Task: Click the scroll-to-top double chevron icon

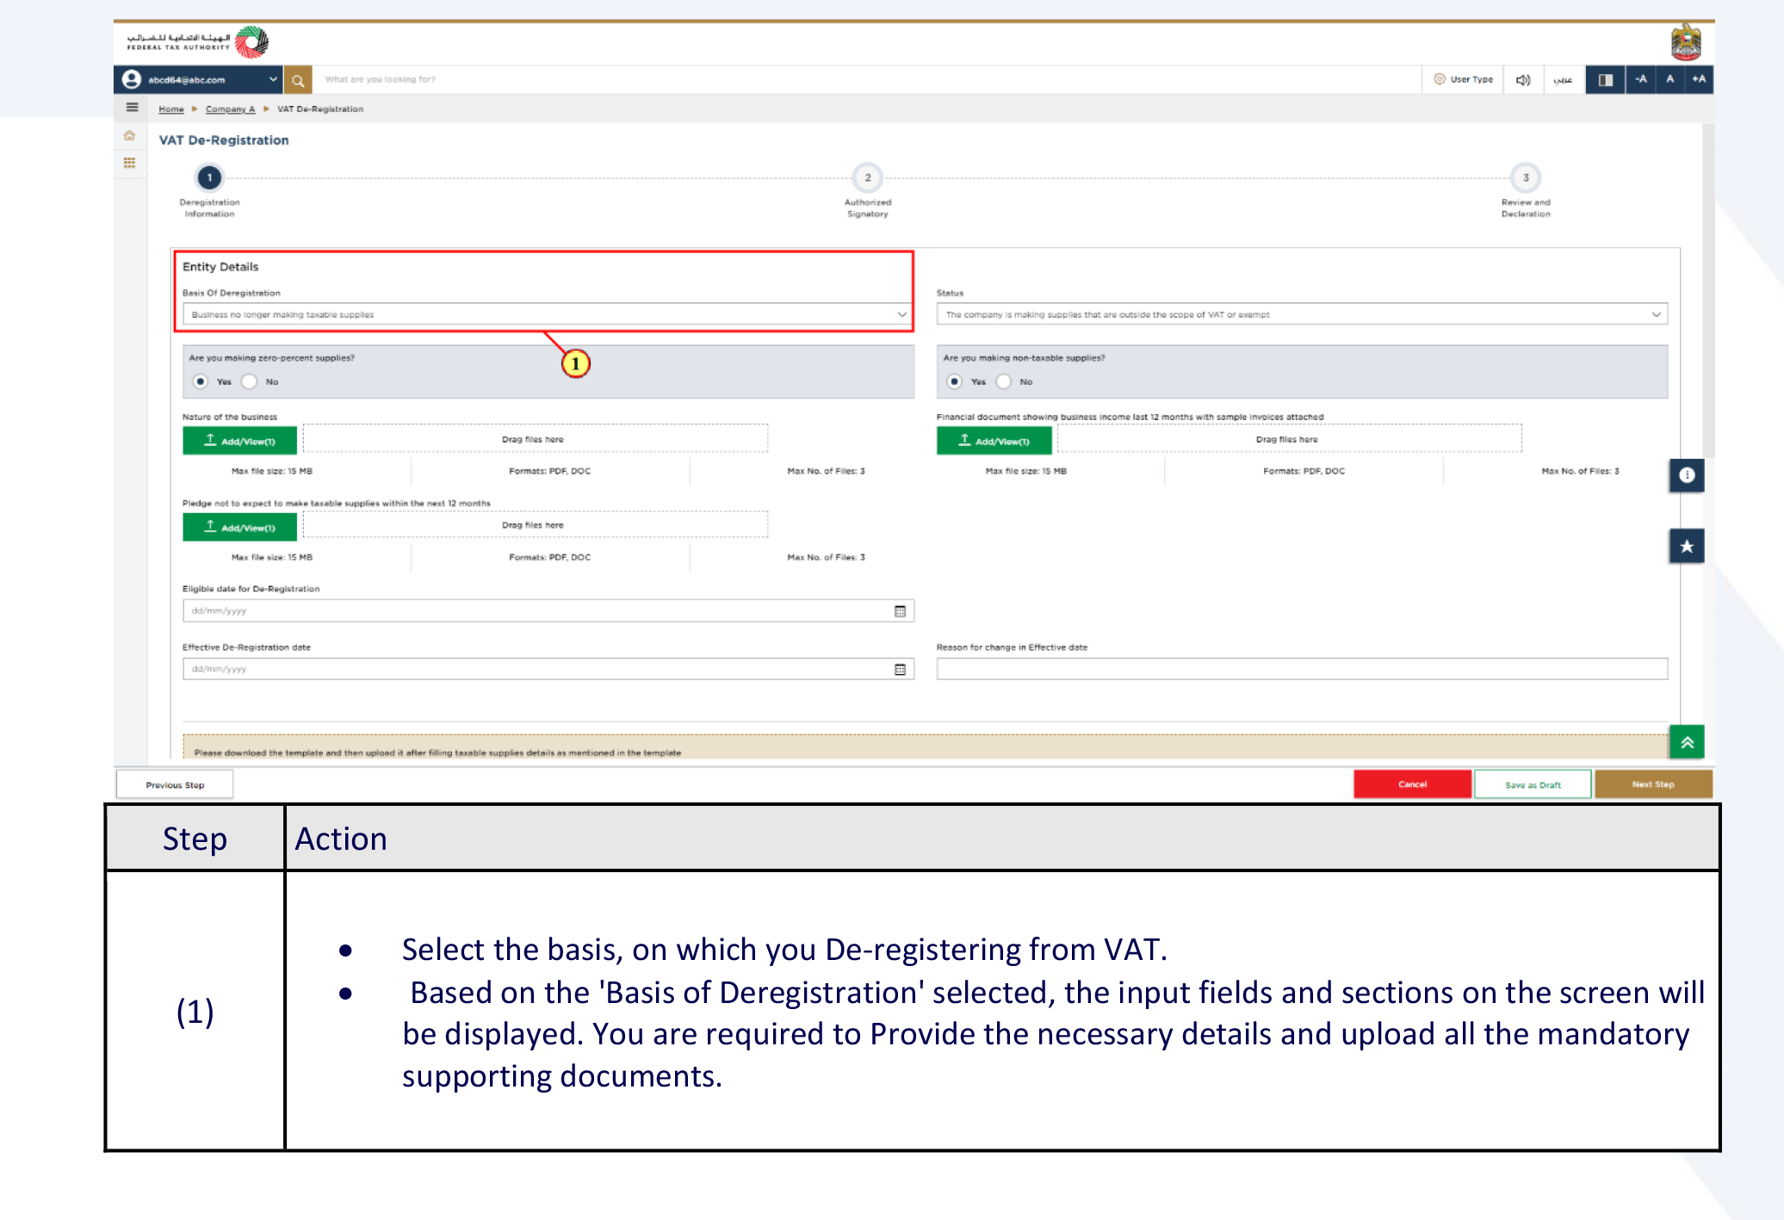Action: 1687,742
